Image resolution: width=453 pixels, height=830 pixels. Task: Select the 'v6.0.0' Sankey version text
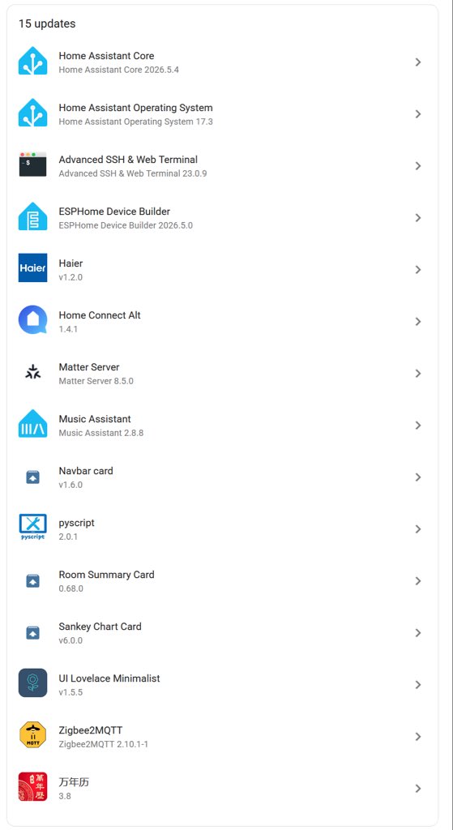[71, 640]
